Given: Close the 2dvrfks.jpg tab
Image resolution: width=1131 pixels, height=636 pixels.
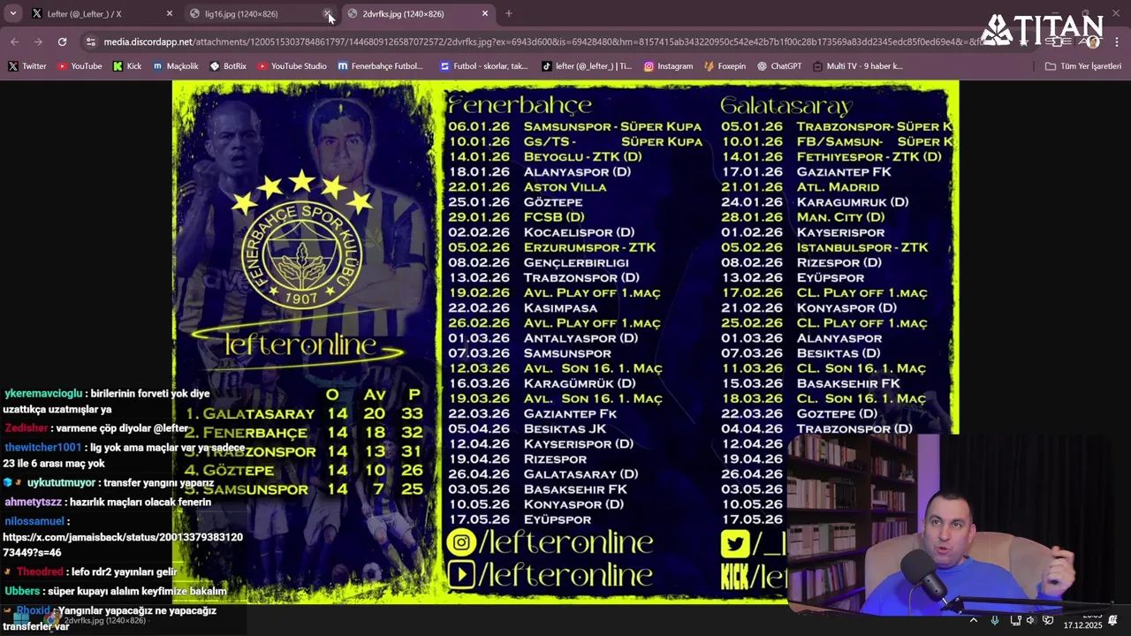Looking at the screenshot, I should [x=485, y=14].
